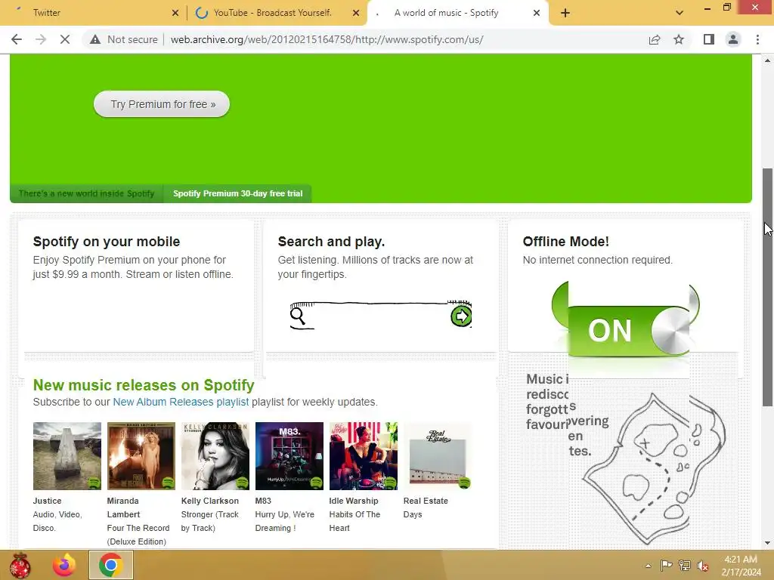Click the magnifier in the search sketch
The width and height of the screenshot is (774, 580).
[298, 316]
